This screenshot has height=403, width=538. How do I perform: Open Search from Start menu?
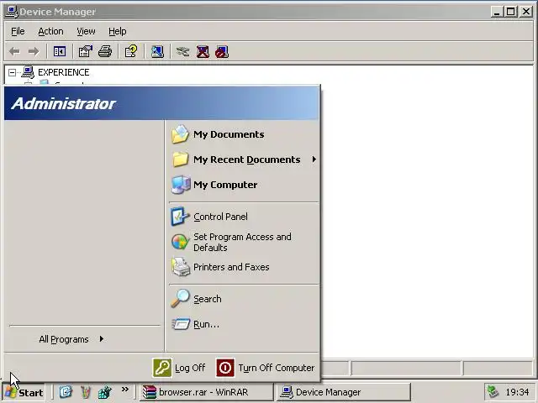click(244, 299)
